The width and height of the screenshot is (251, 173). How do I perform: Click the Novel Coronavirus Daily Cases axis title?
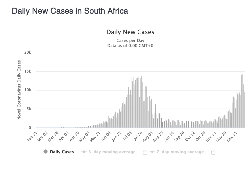[19, 90]
